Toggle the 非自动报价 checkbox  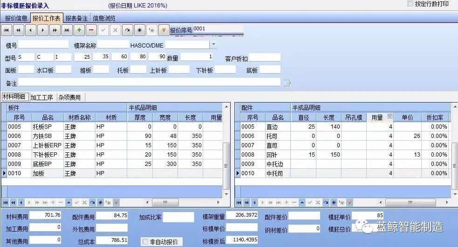tap(145, 241)
